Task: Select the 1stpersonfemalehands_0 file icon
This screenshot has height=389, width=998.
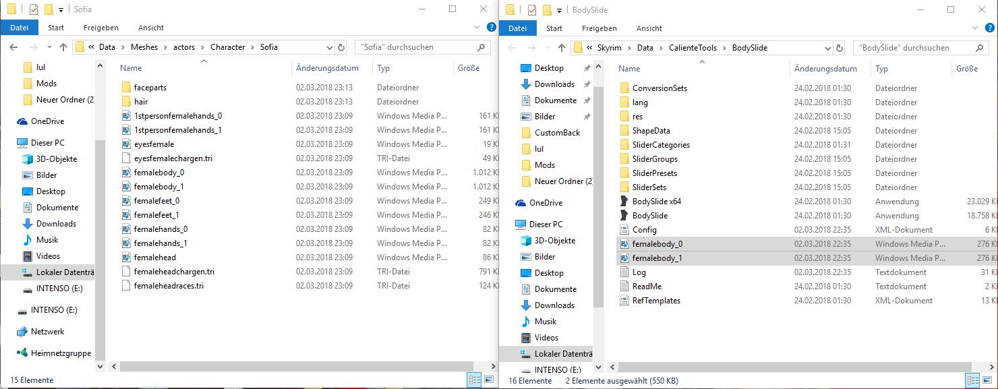Action: coord(126,116)
